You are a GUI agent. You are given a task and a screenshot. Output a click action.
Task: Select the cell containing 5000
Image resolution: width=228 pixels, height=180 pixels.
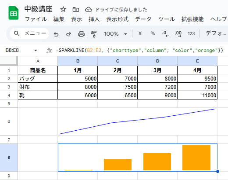pyautogui.click(x=78, y=78)
